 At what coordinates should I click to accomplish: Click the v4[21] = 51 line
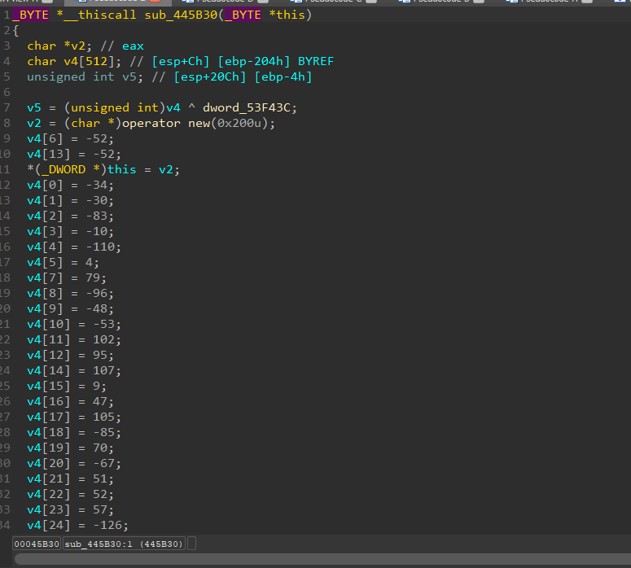click(x=70, y=478)
